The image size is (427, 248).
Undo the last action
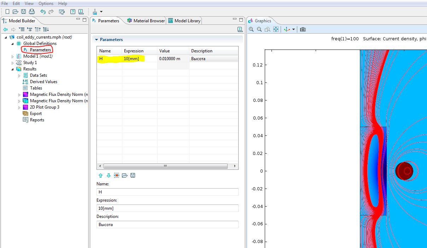[x=43, y=12]
